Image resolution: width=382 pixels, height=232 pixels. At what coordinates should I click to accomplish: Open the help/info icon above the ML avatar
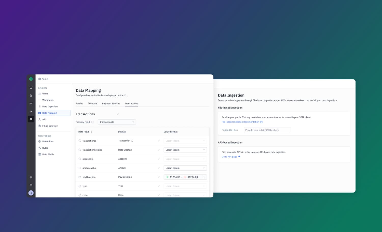pyautogui.click(x=31, y=185)
